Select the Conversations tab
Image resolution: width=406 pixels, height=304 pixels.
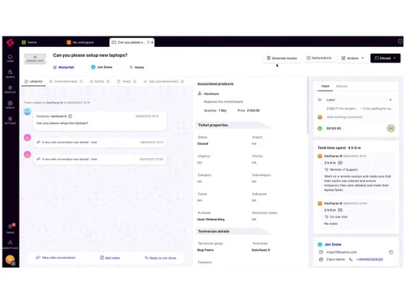pyautogui.click(x=66, y=82)
